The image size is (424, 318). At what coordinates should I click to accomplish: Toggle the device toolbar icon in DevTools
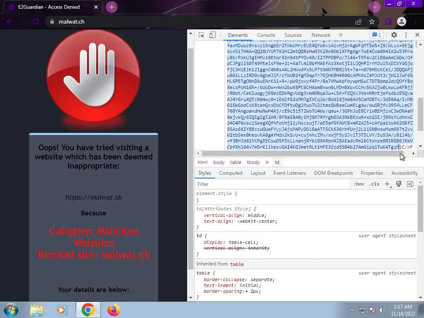click(x=212, y=35)
